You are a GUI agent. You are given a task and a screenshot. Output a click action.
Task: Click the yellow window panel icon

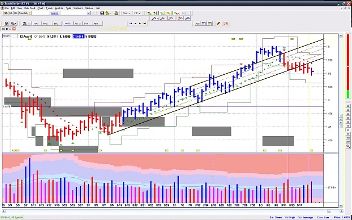point(210,24)
